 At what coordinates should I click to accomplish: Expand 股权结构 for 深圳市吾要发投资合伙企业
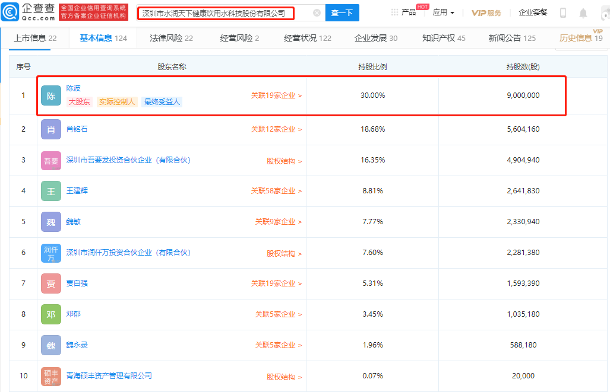point(284,161)
